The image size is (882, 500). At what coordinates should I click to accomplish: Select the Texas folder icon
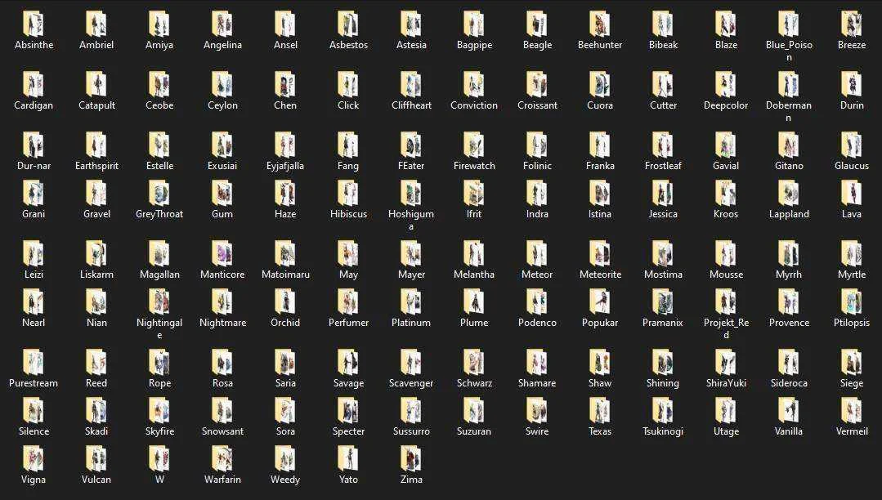point(600,411)
